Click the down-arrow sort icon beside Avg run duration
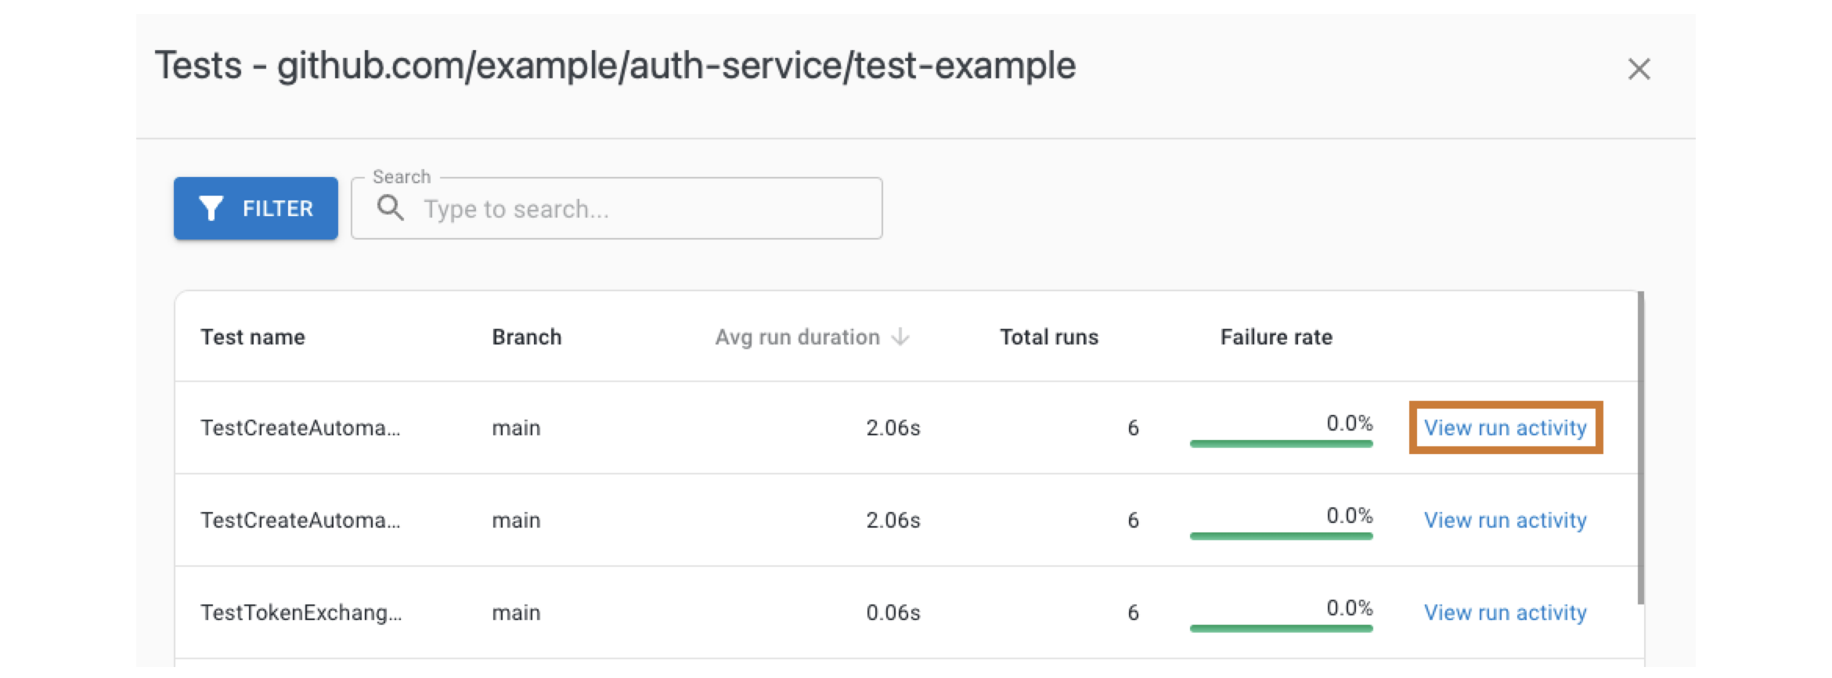 (x=901, y=337)
